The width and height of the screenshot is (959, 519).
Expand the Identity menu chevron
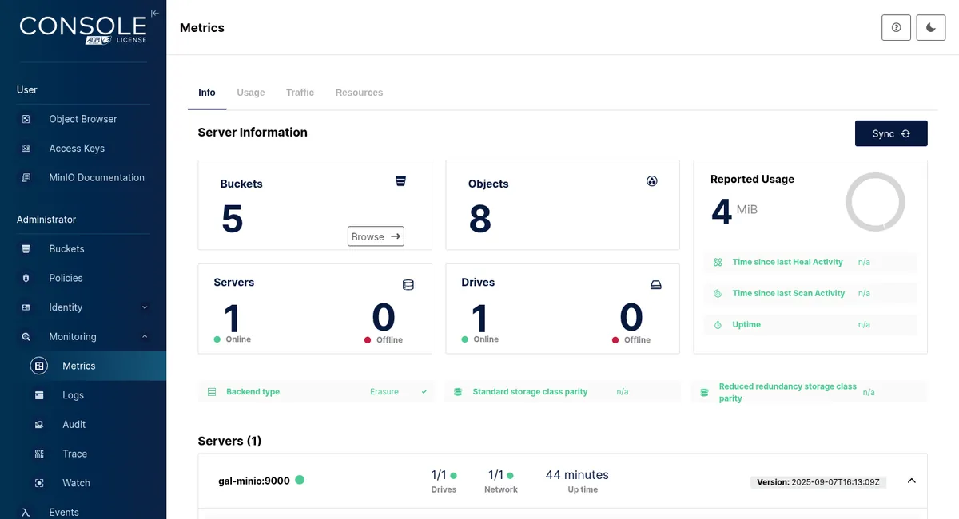click(x=145, y=307)
